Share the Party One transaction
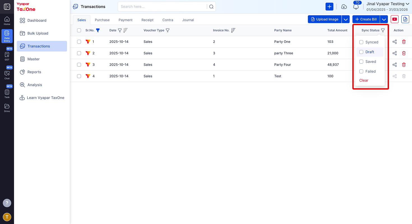The width and height of the screenshot is (412, 224). [x=395, y=42]
